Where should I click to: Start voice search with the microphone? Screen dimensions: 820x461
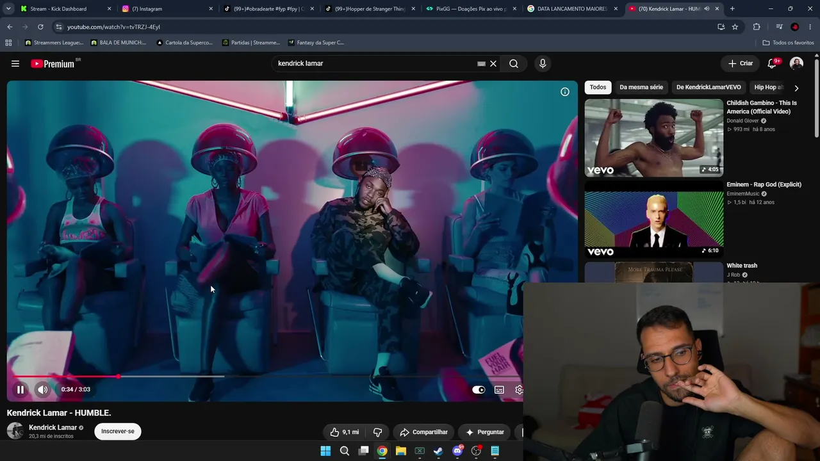point(543,63)
